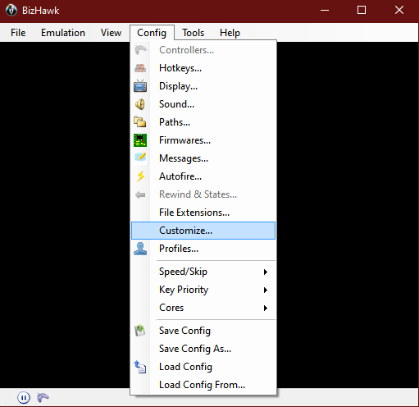Select Load Config From...
This screenshot has height=407, width=419.
click(203, 385)
